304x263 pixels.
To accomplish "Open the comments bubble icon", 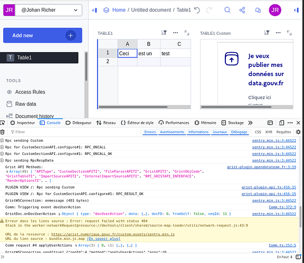I will pos(258,10).
